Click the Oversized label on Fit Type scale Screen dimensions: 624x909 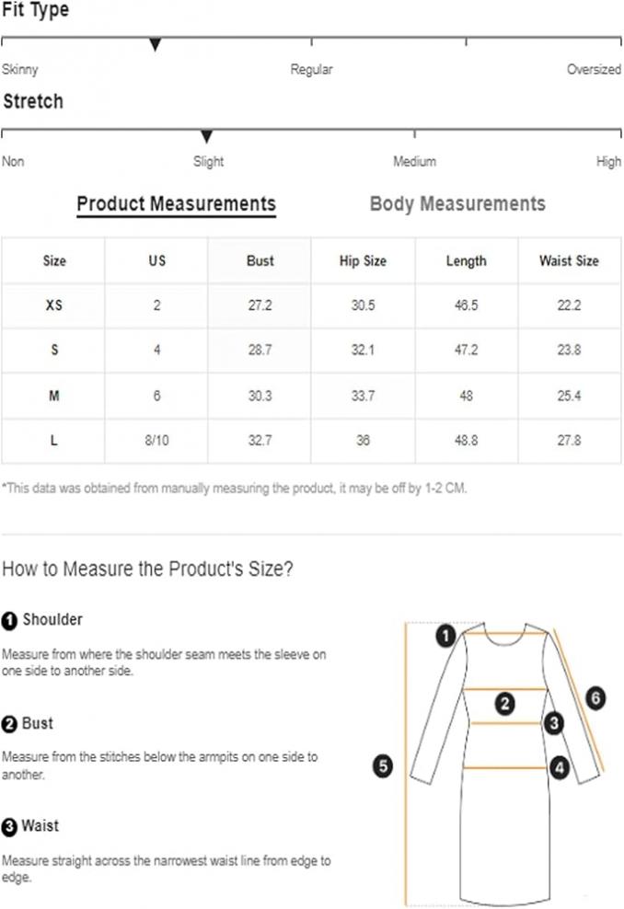click(594, 69)
